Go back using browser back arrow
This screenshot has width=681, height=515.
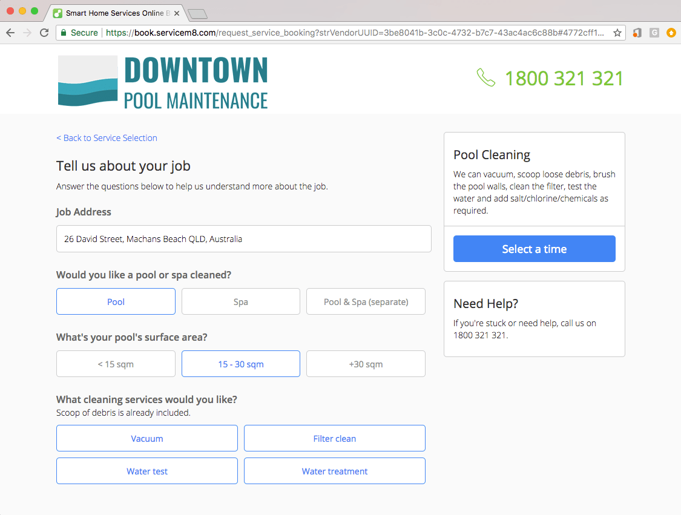10,33
